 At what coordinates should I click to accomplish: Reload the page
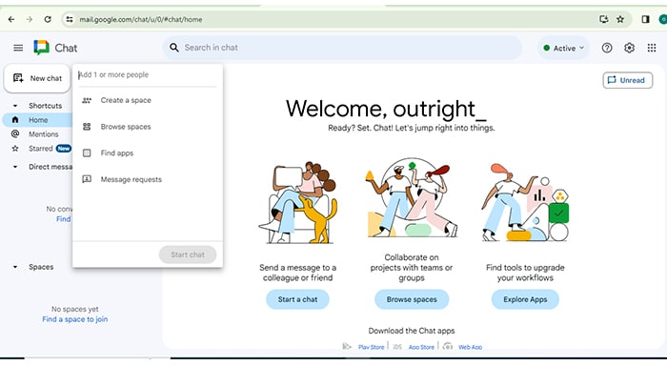(x=48, y=19)
